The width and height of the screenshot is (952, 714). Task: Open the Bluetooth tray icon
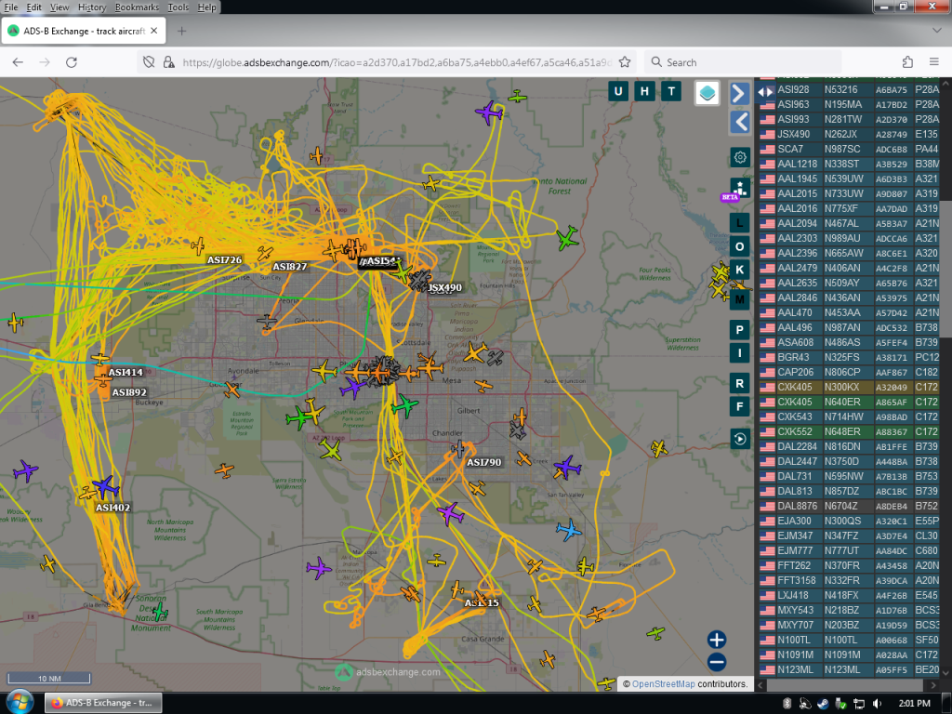pyautogui.click(x=787, y=703)
